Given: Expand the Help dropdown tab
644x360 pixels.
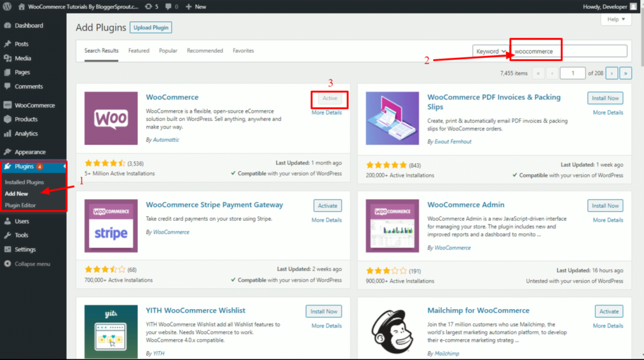Looking at the screenshot, I should tap(616, 20).
